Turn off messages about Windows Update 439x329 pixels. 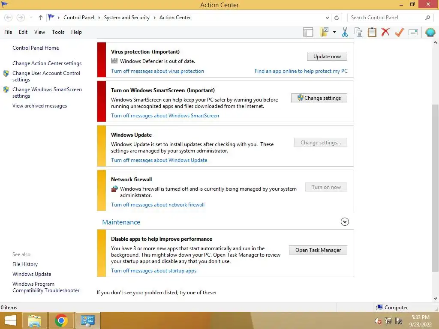pyautogui.click(x=159, y=160)
